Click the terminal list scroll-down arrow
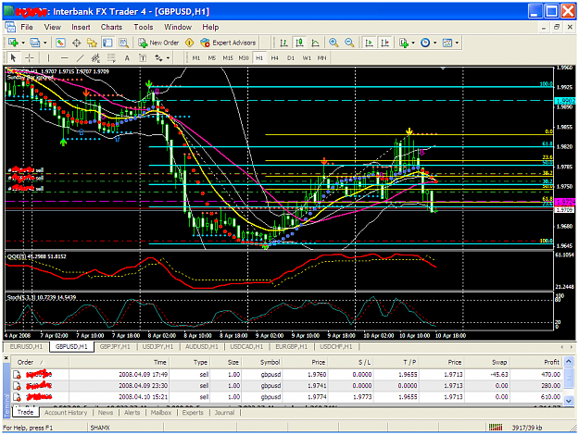 click(x=569, y=401)
